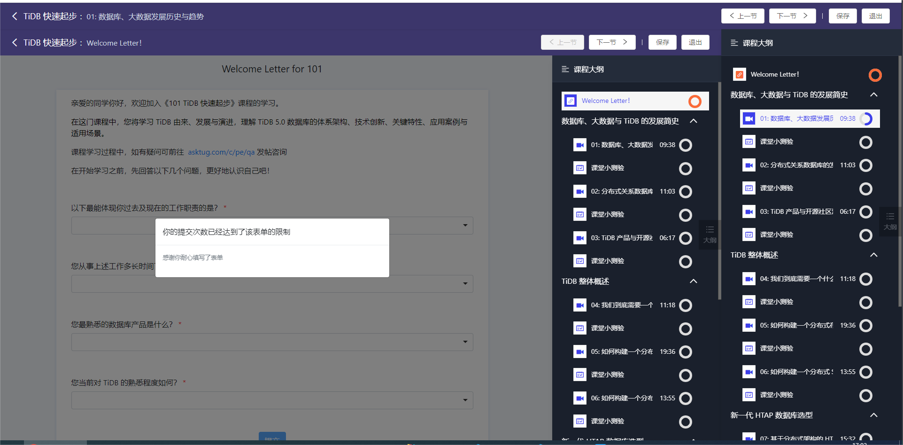The width and height of the screenshot is (903, 445).
Task: Click the dialog message 你的提交次数已经达到了该表单的限制
Action: pos(226,232)
